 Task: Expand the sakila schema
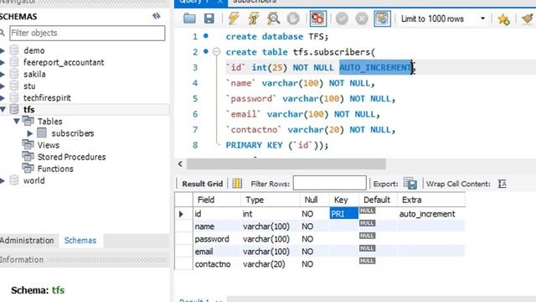tap(3, 74)
